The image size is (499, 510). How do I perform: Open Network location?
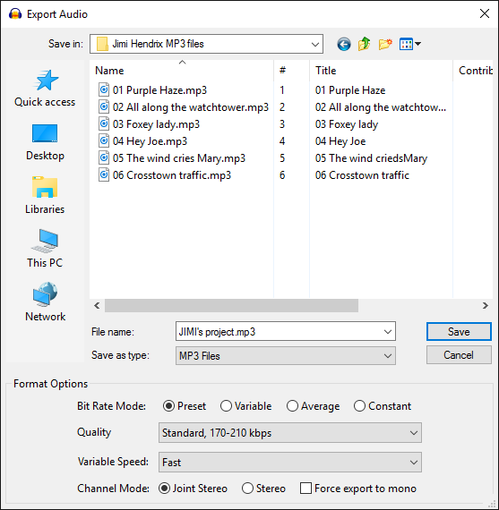(45, 302)
